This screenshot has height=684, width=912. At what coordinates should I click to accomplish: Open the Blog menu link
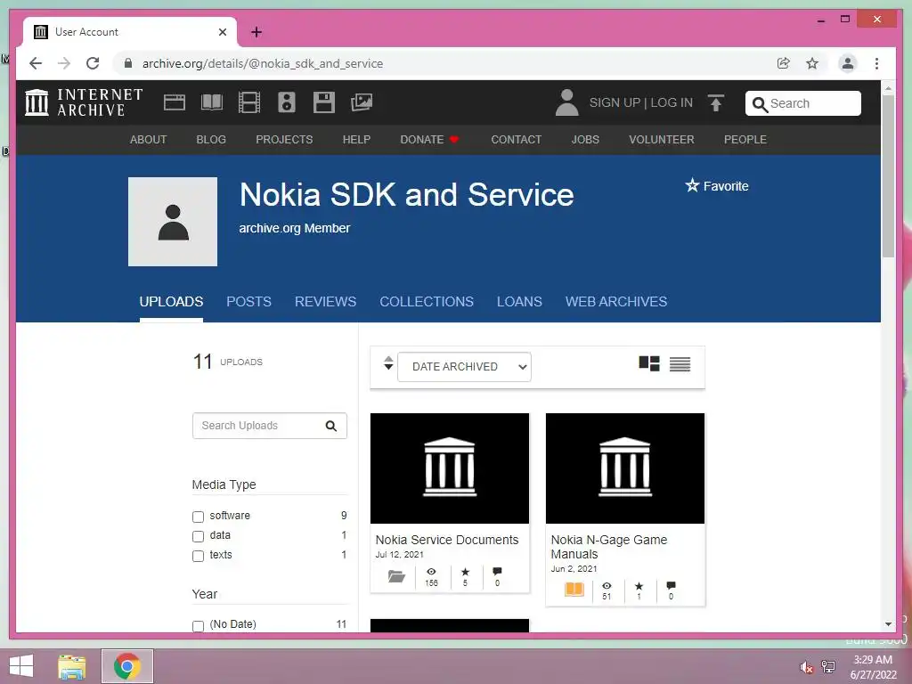[x=211, y=140]
